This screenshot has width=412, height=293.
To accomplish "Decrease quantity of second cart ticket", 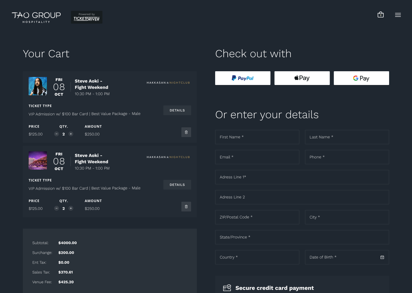I will pyautogui.click(x=57, y=208).
